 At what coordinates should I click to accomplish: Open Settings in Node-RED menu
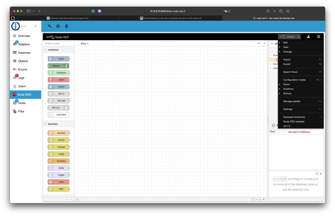click(x=301, y=109)
